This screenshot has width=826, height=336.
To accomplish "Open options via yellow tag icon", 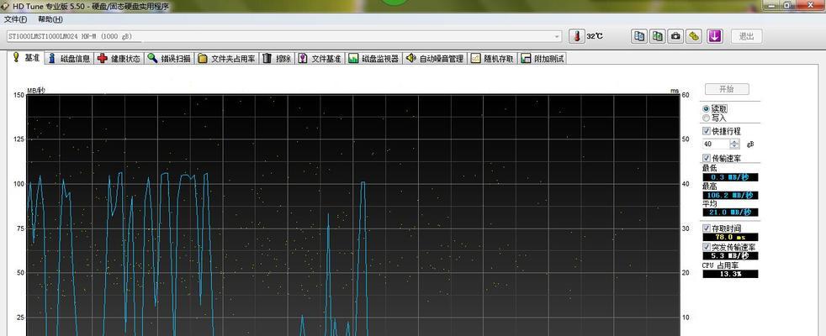I will tap(694, 36).
